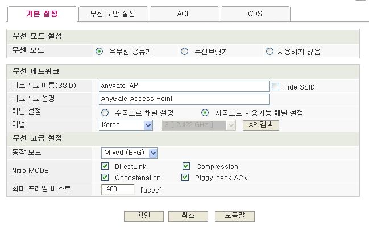Open the Korea region dropdown
The height and width of the screenshot is (236, 369).
126,125
